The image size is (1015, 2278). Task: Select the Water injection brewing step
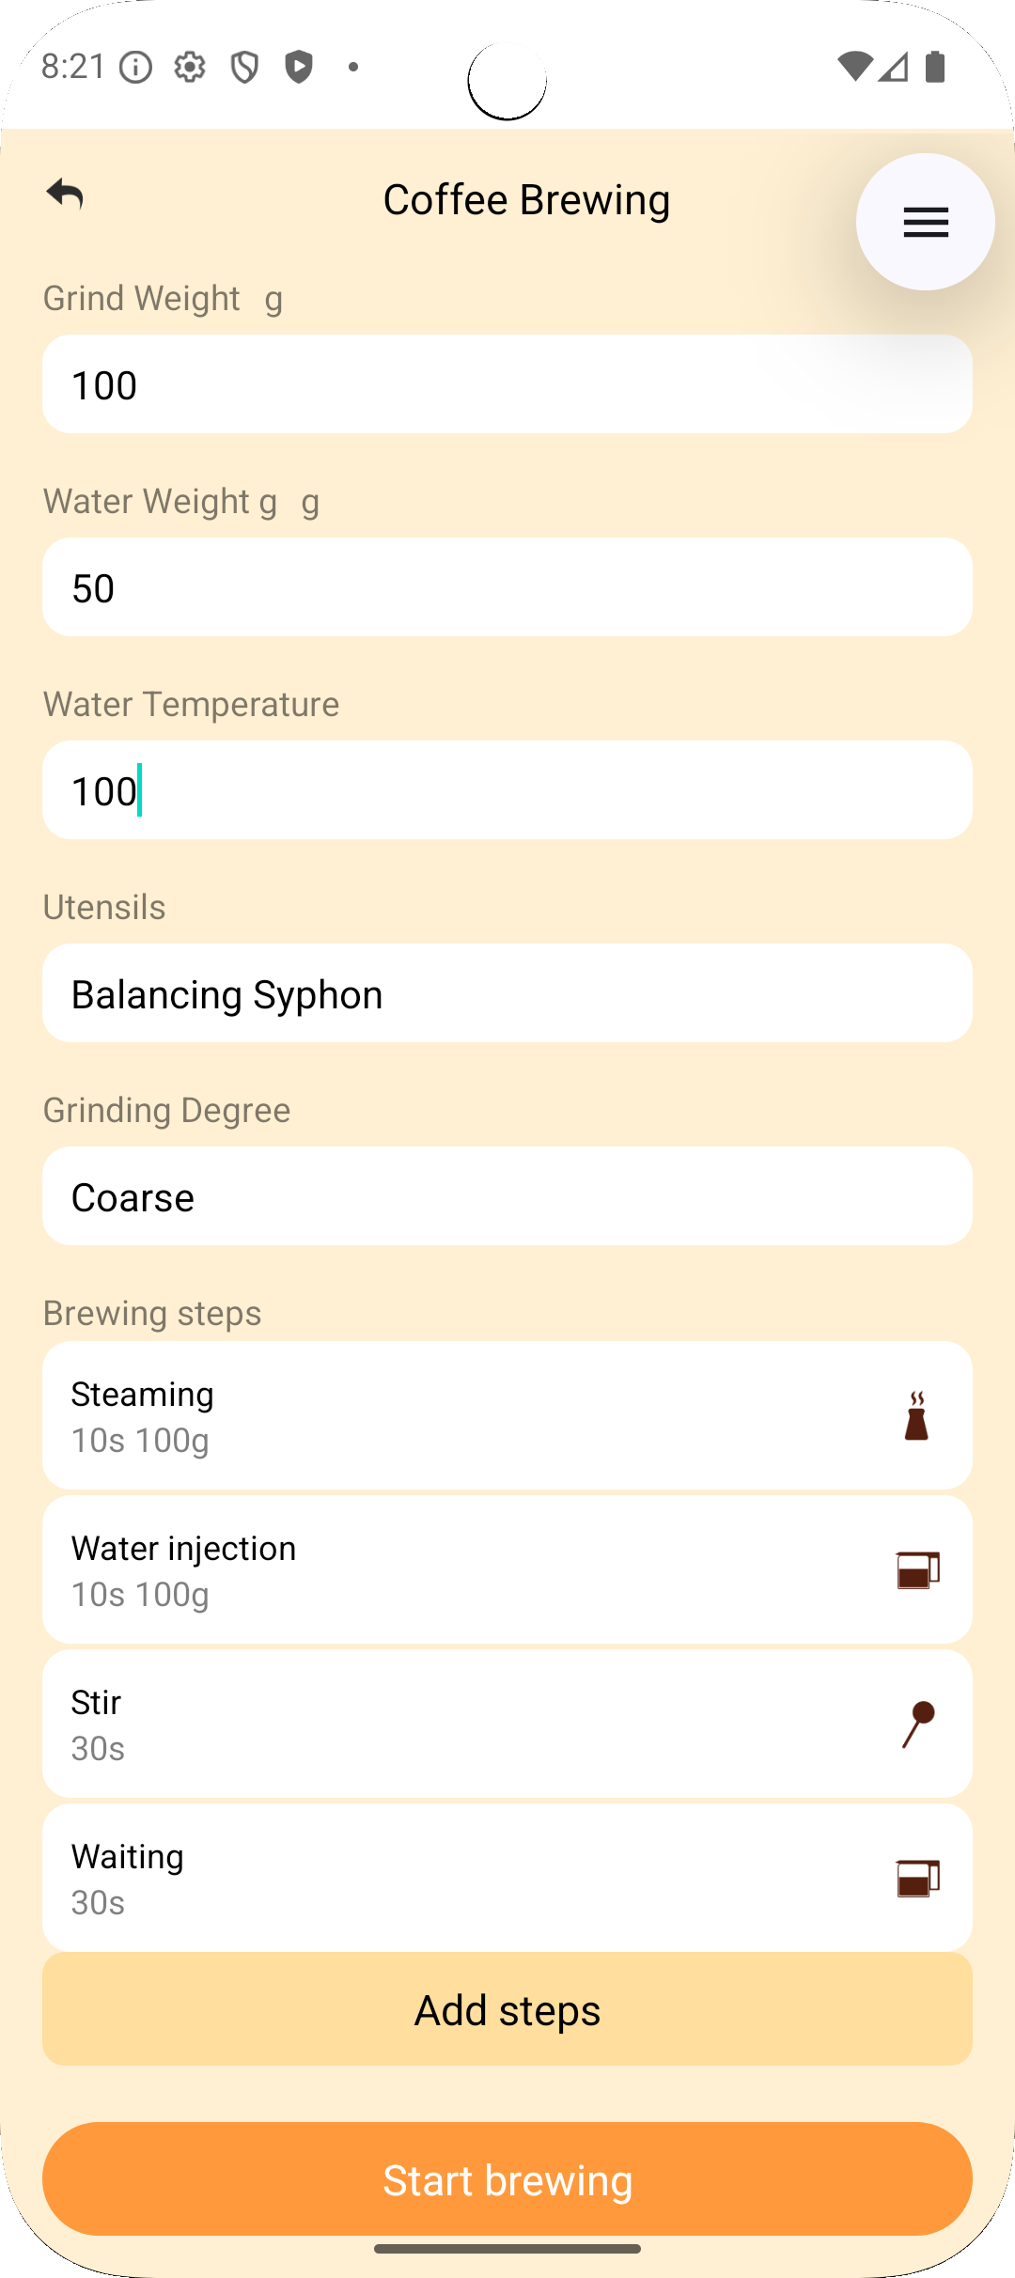451,1570
